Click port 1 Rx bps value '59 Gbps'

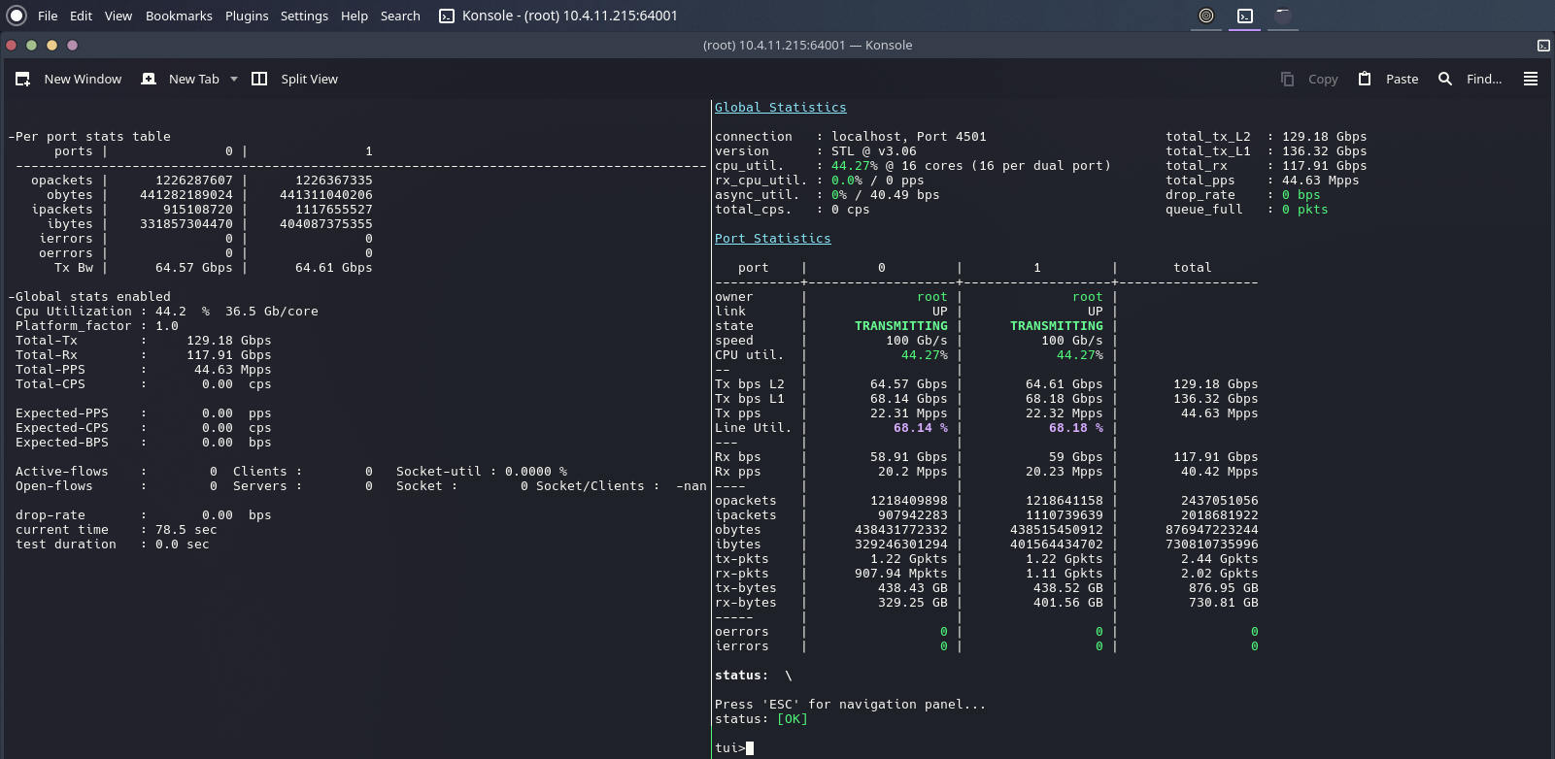pos(1076,457)
